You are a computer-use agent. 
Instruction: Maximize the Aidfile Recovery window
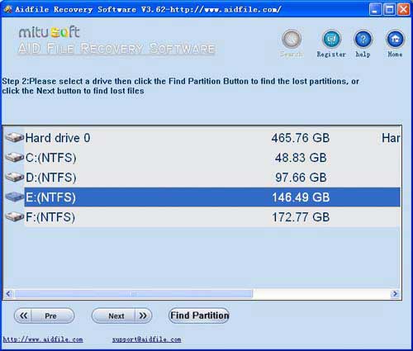(390, 10)
